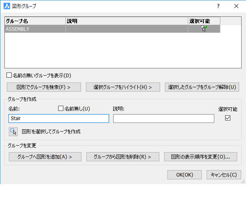
Task: Click グループから図形を削除(R) button
Action: tap(123, 157)
